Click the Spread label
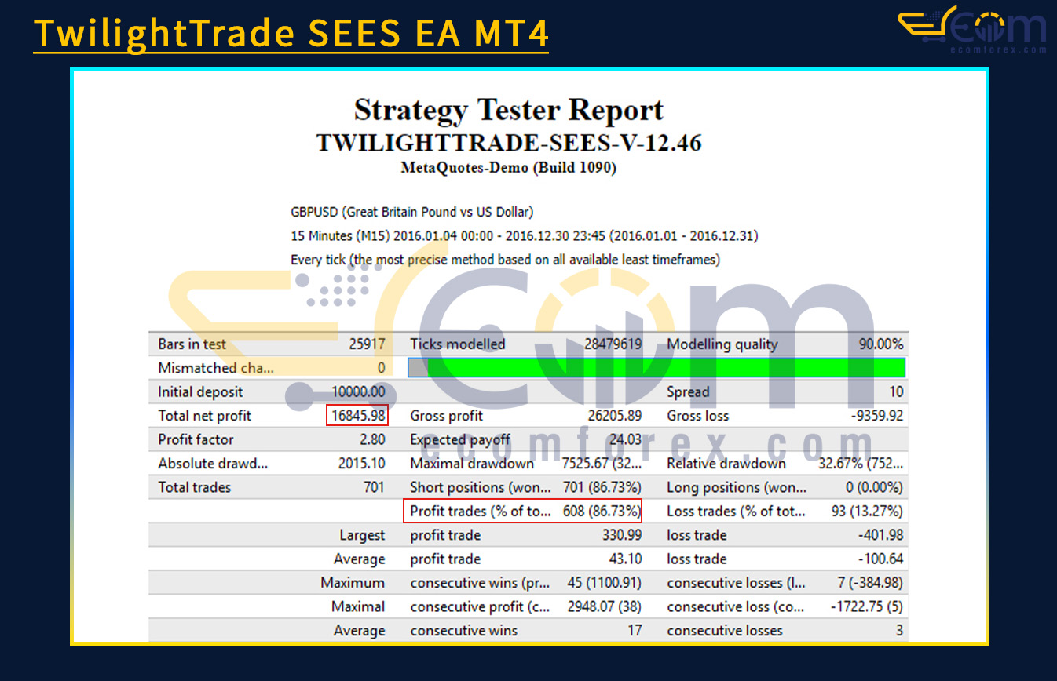 pos(688,391)
